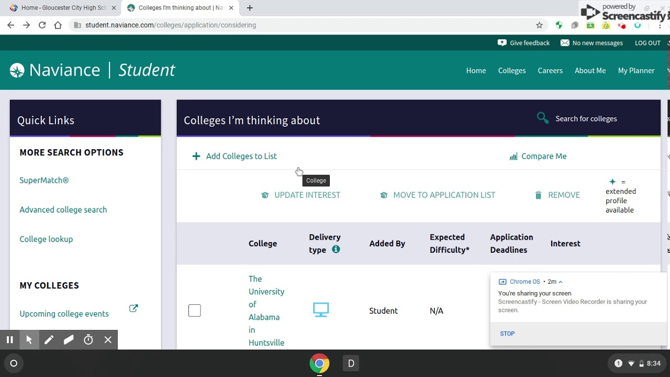Go forward in browser history

[x=26, y=25]
